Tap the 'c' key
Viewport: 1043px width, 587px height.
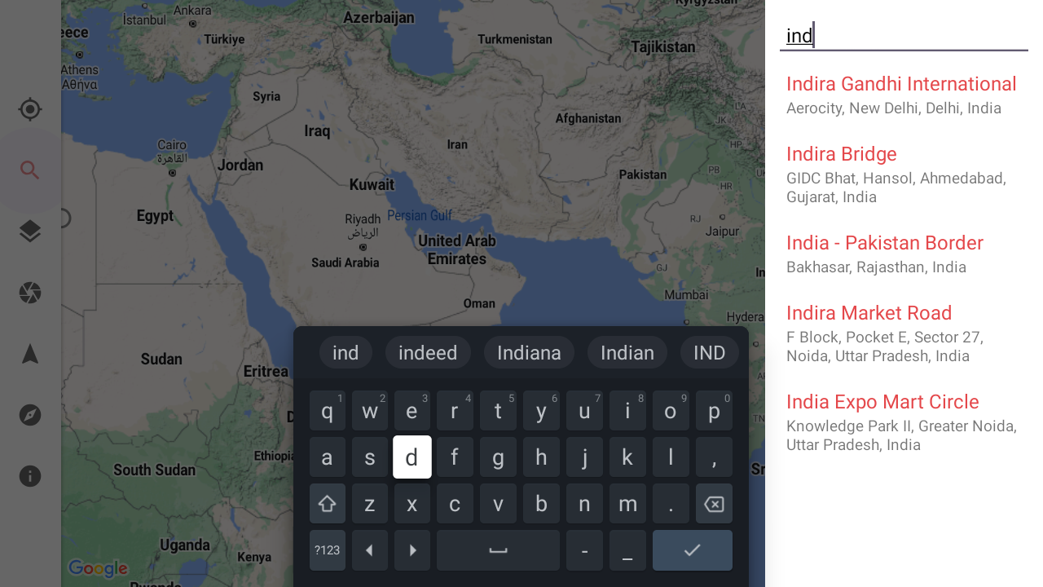455,504
